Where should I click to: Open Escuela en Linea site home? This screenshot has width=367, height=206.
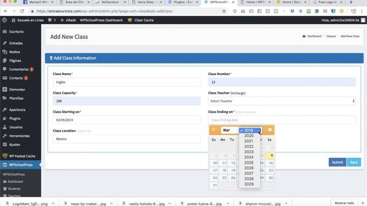28,20
